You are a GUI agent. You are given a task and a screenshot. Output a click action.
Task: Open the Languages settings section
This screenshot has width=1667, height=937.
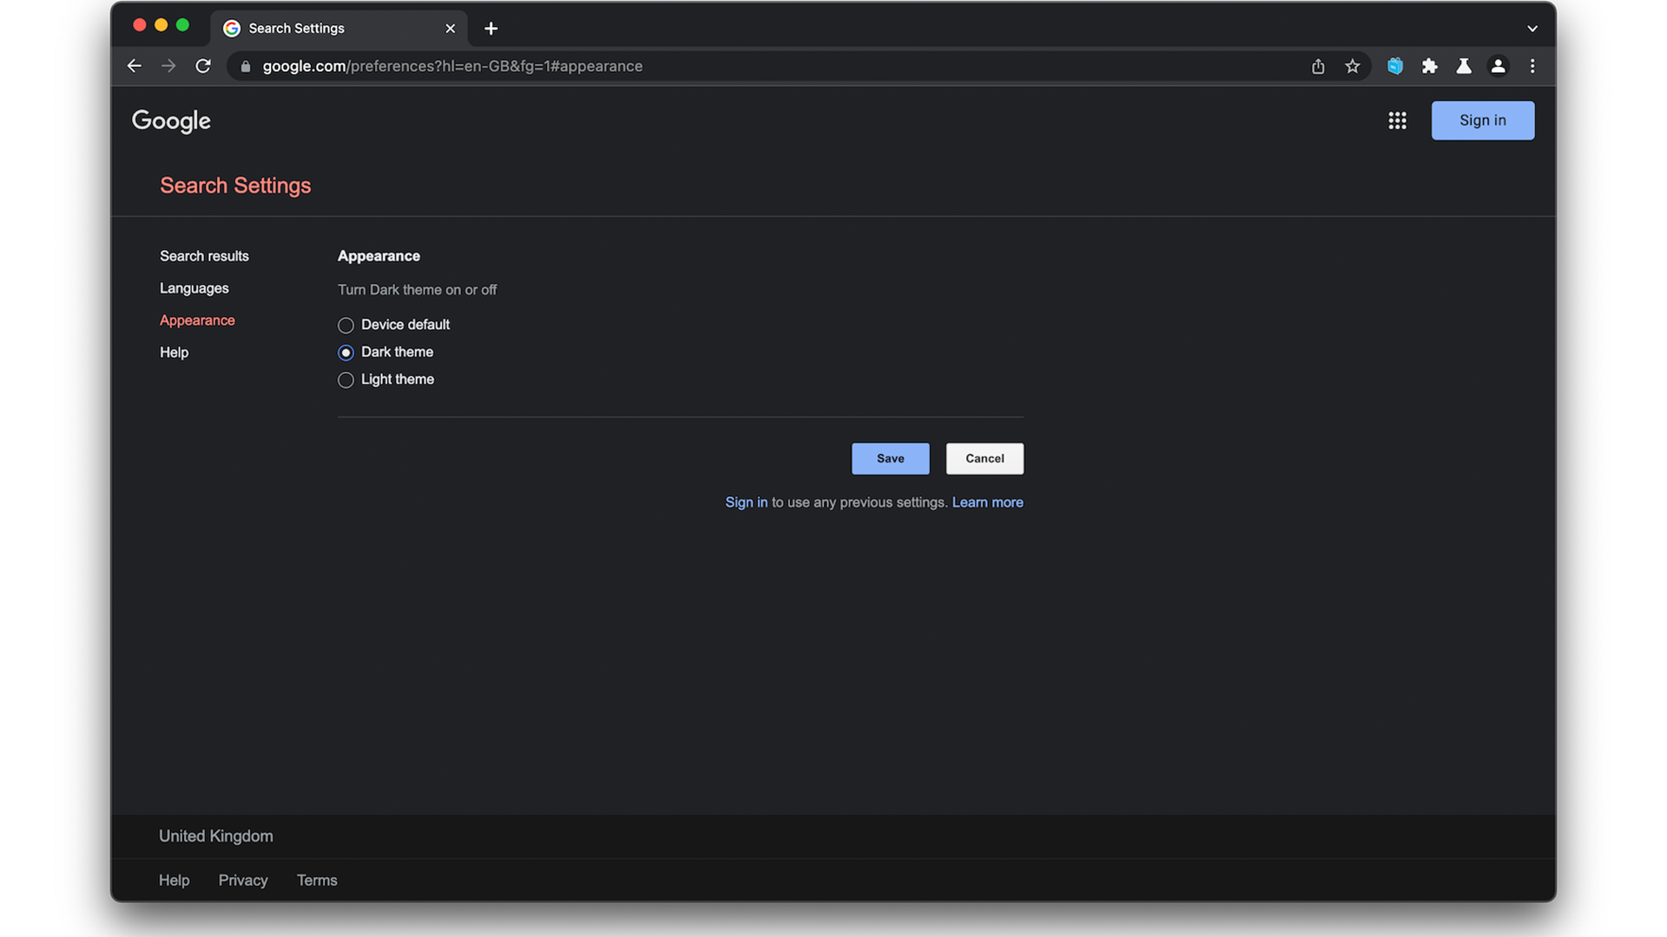(x=194, y=288)
